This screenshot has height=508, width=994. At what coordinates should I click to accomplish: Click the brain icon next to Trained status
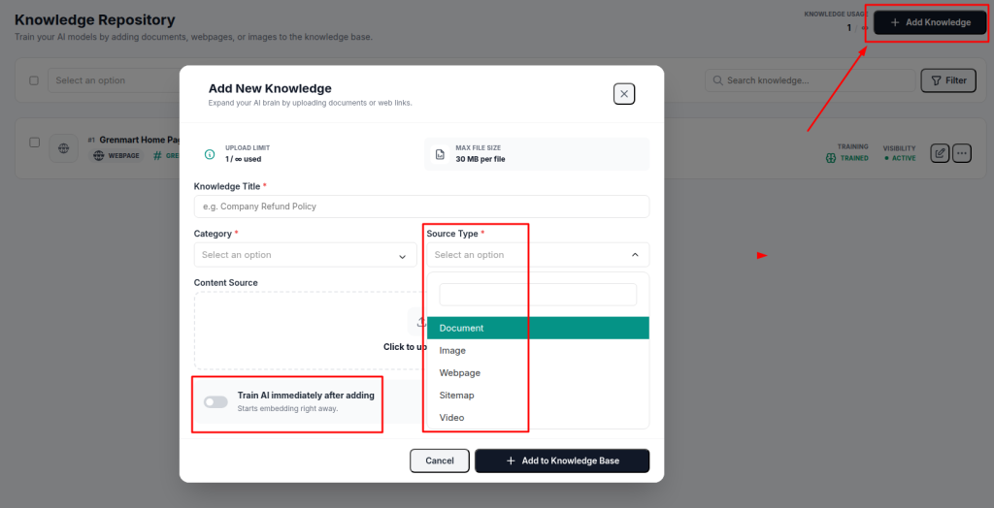coord(831,158)
